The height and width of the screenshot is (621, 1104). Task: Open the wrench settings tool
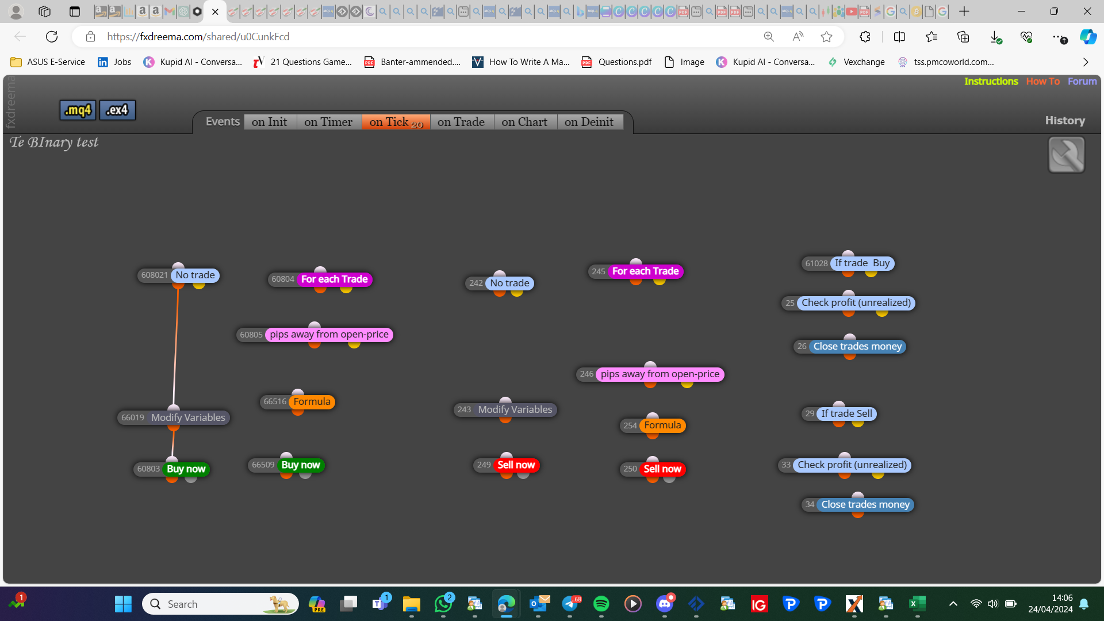(x=1066, y=155)
